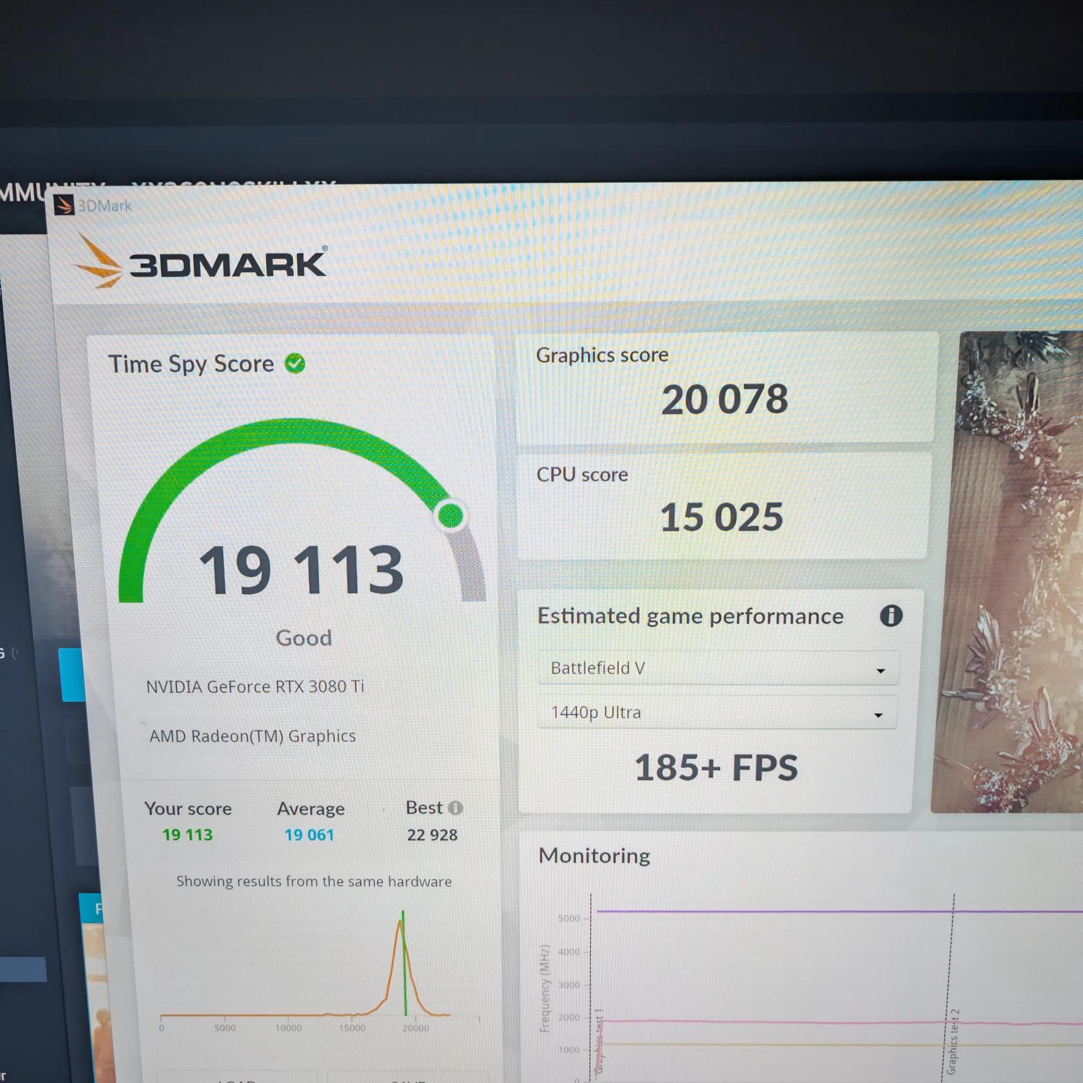Screen dimensions: 1083x1083
Task: Click the CPU score value 15 025
Action: coord(721,516)
